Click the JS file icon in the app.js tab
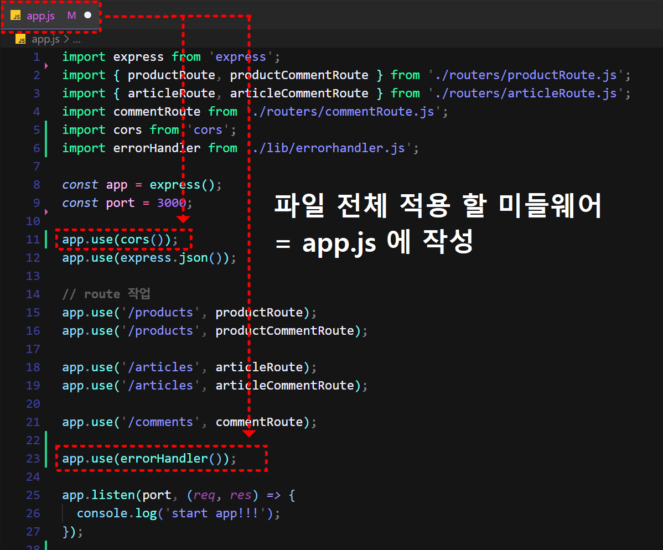Screen dimensions: 663x550 pos(16,15)
